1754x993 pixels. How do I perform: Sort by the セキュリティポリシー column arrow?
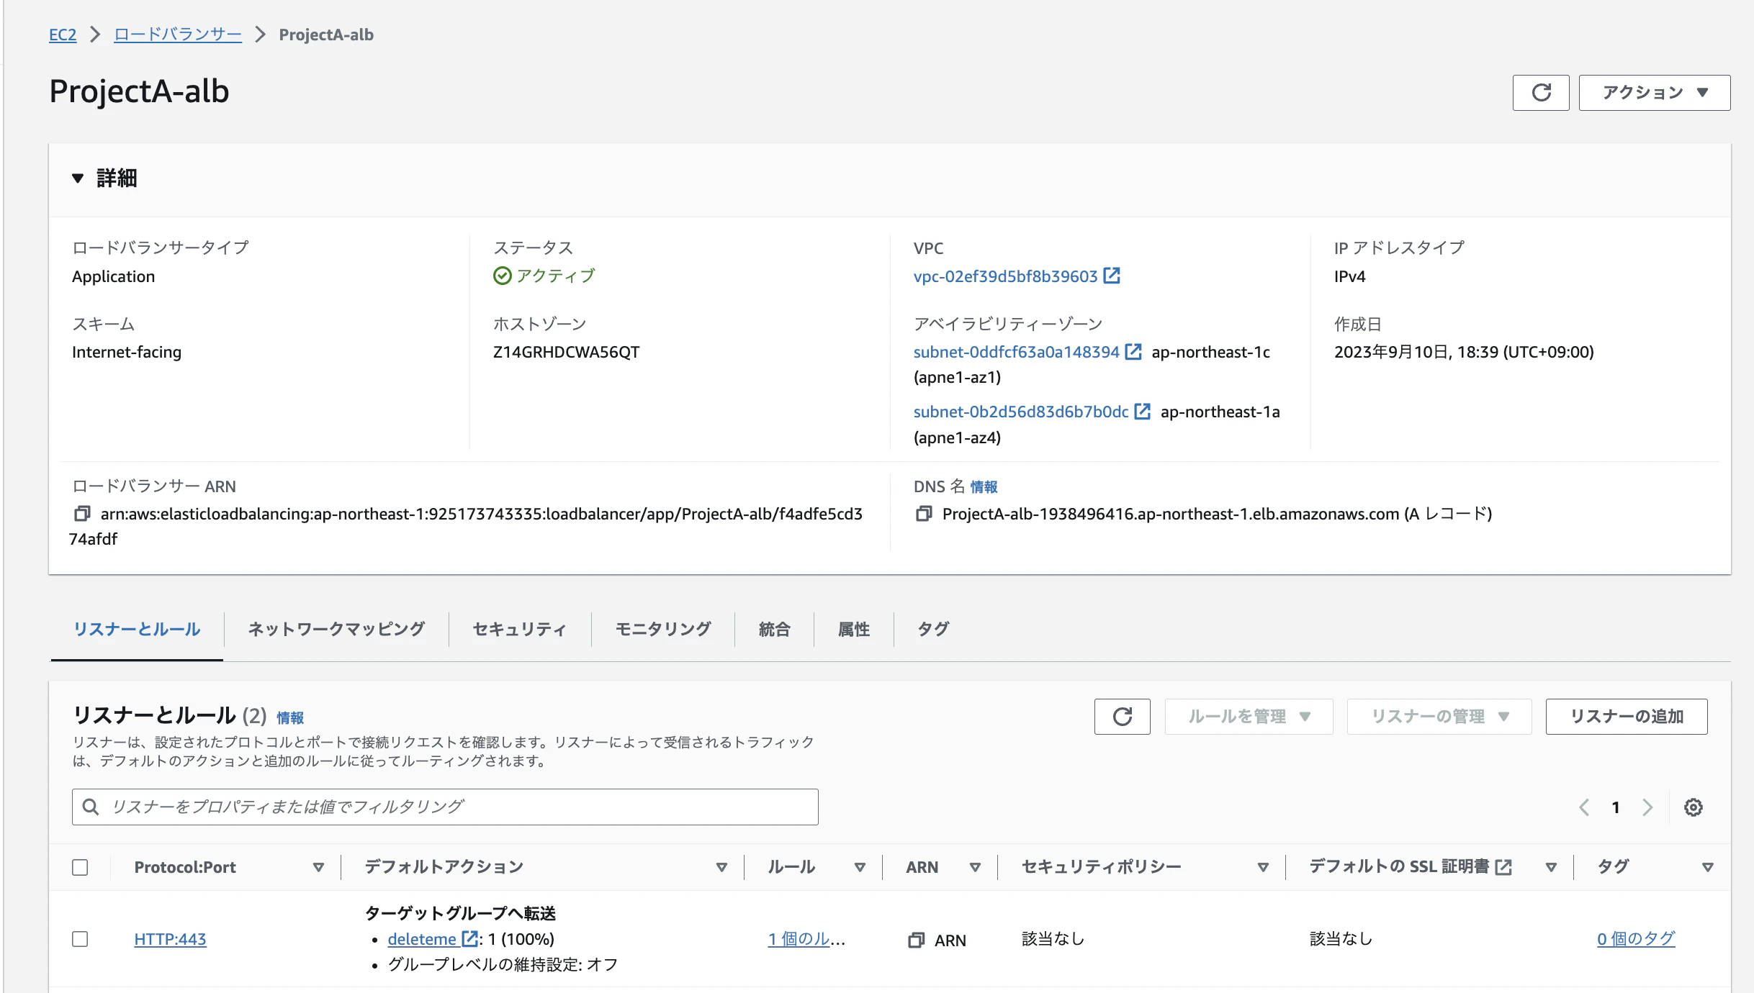1263,867
